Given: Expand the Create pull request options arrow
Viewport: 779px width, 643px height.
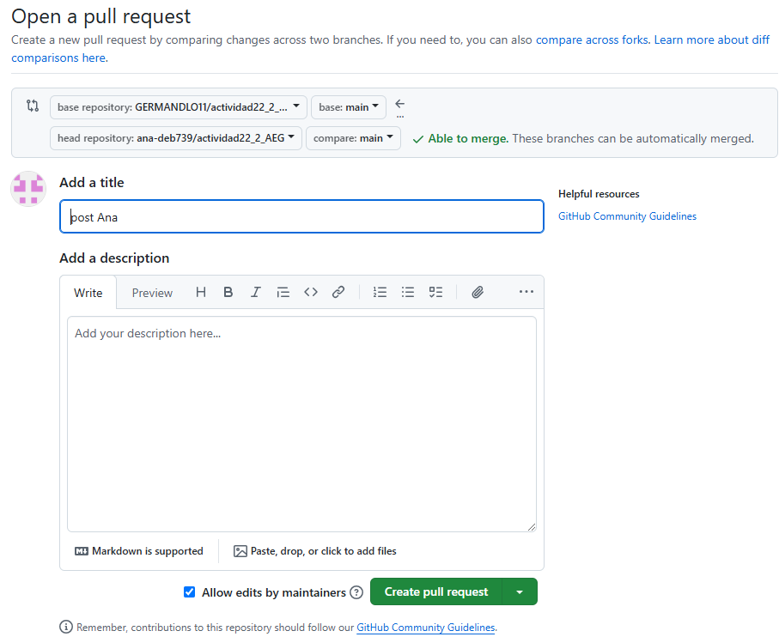Looking at the screenshot, I should (520, 592).
